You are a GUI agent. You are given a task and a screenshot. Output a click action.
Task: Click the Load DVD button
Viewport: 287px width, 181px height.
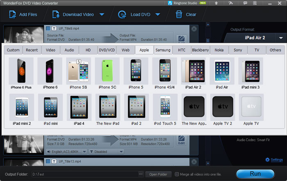click(x=134, y=14)
